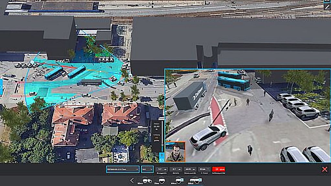Screen dimensions: 331x186
Task: Close the camera settings bar with red X
Action: [325, 169]
